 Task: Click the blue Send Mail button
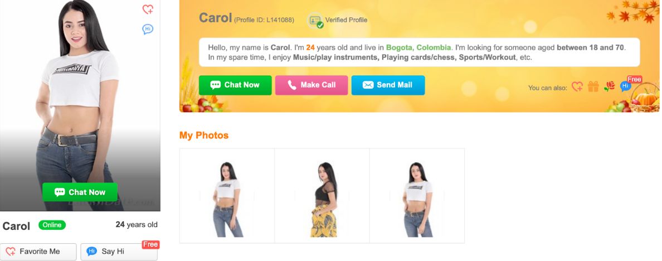(388, 85)
